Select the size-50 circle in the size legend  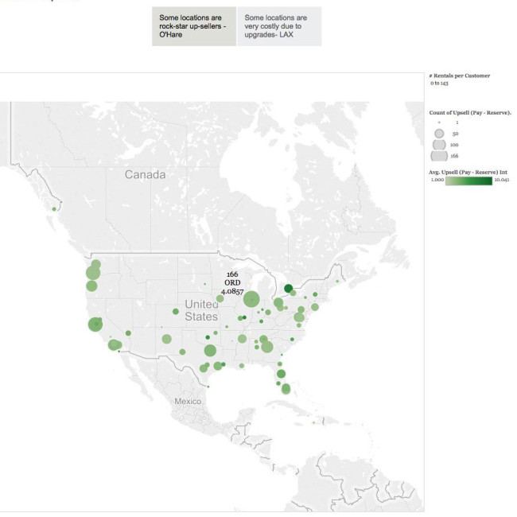click(439, 134)
